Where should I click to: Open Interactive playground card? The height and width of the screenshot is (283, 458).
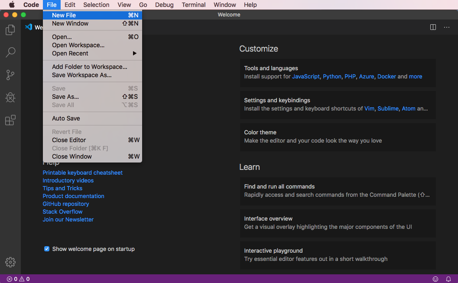tap(338, 255)
